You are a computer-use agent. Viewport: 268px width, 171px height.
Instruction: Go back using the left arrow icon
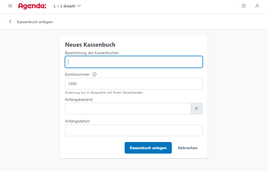tap(10, 22)
